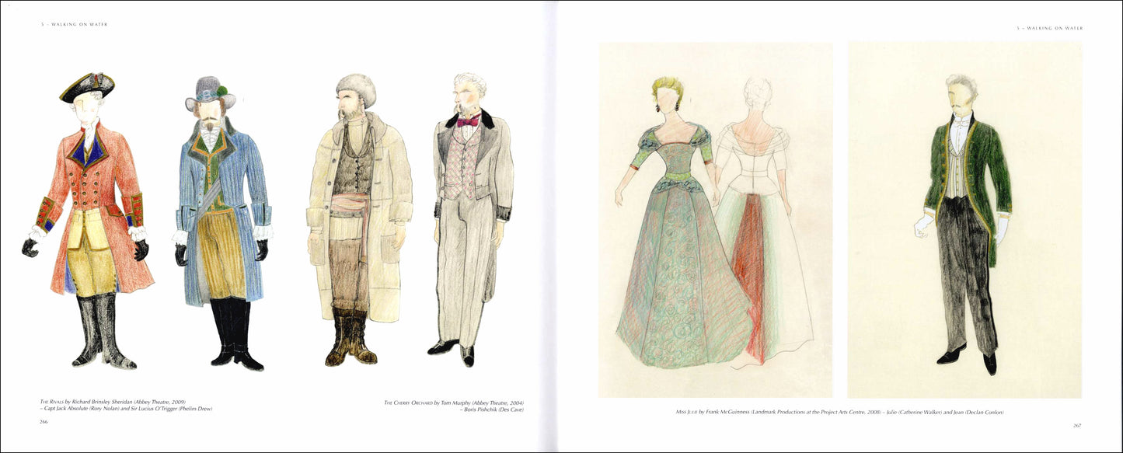Click the right page Walking on Water header
1123x453 pixels.
click(x=1049, y=28)
